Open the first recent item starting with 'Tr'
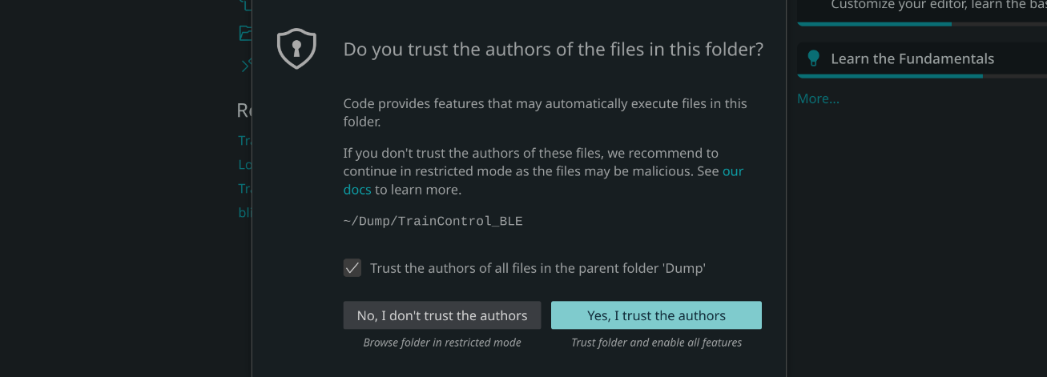Image resolution: width=1047 pixels, height=377 pixels. (245, 141)
